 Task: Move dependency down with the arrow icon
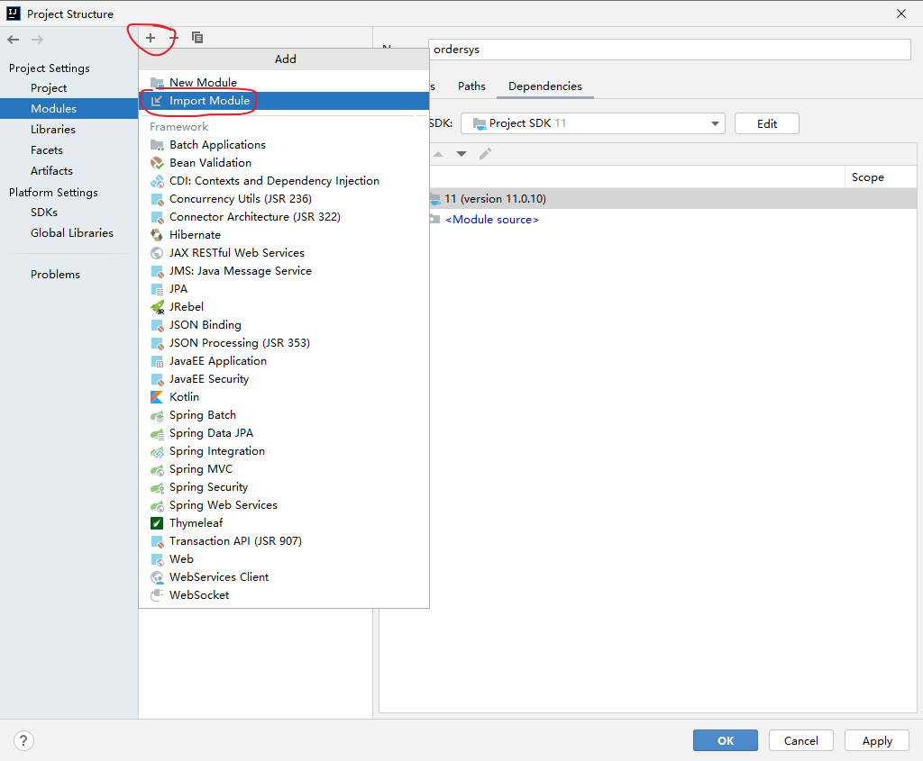(x=461, y=154)
